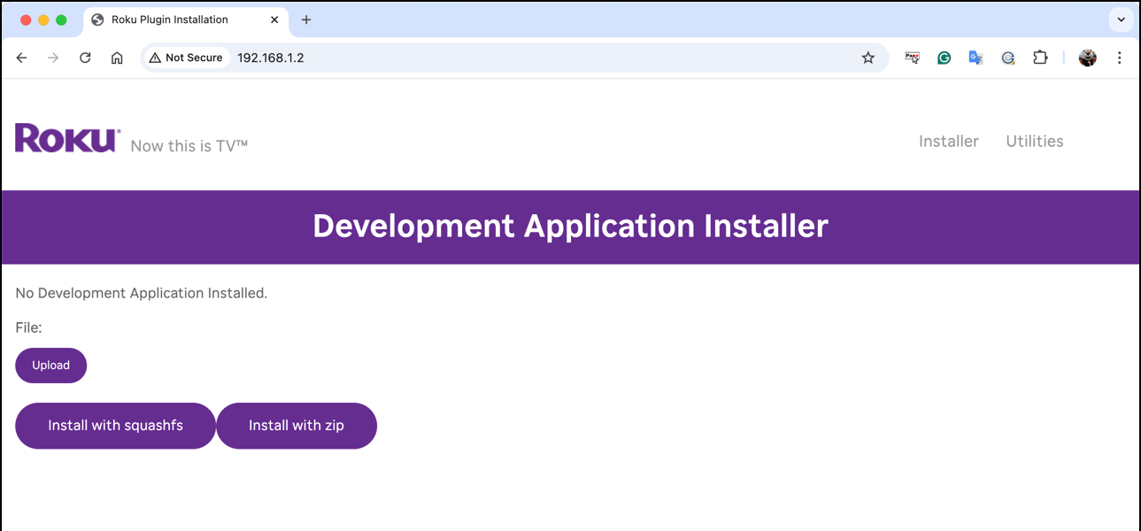
Task: Open the Extensions puzzle-piece icon
Action: pyautogui.click(x=1040, y=58)
